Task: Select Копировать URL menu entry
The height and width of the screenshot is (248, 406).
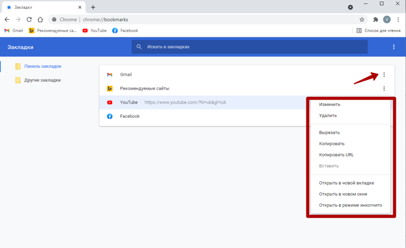Action: pyautogui.click(x=336, y=155)
